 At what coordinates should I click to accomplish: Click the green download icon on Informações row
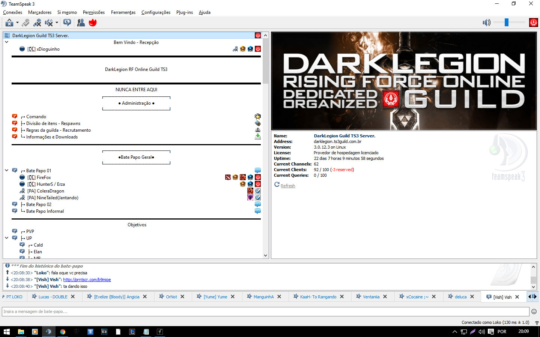[258, 137]
